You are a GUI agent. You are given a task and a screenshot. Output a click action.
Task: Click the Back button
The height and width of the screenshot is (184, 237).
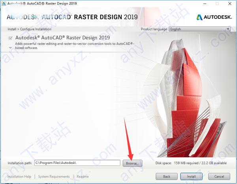tap(167, 176)
